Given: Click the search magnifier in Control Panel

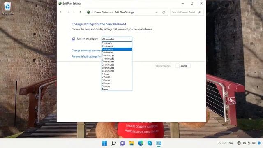Looking at the screenshot, I should [199, 12].
